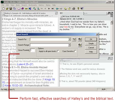The height and width of the screenshot is (102, 115).
Task: Open the File menu
Action: pos(3,5)
